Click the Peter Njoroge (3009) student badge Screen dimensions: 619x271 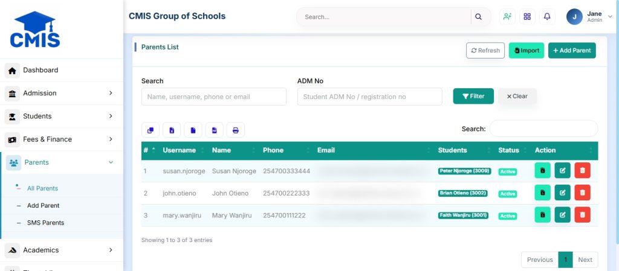click(465, 171)
